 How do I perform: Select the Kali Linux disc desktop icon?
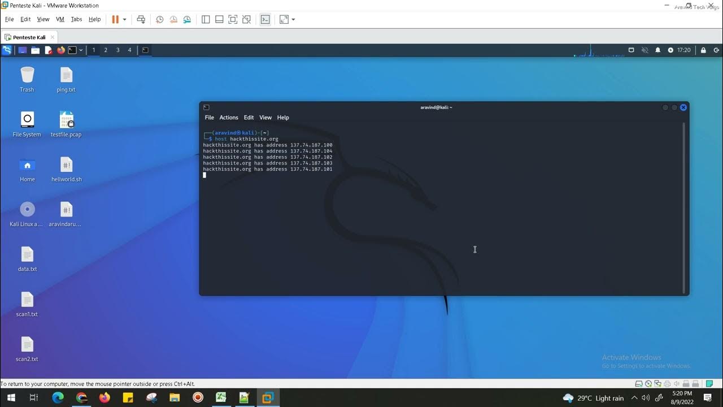(x=27, y=214)
